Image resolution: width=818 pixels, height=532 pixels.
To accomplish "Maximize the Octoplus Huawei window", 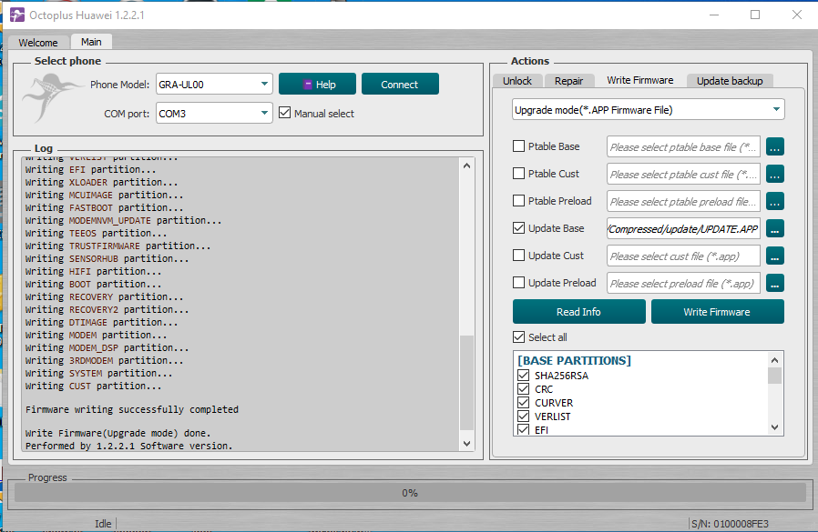I will coord(755,15).
